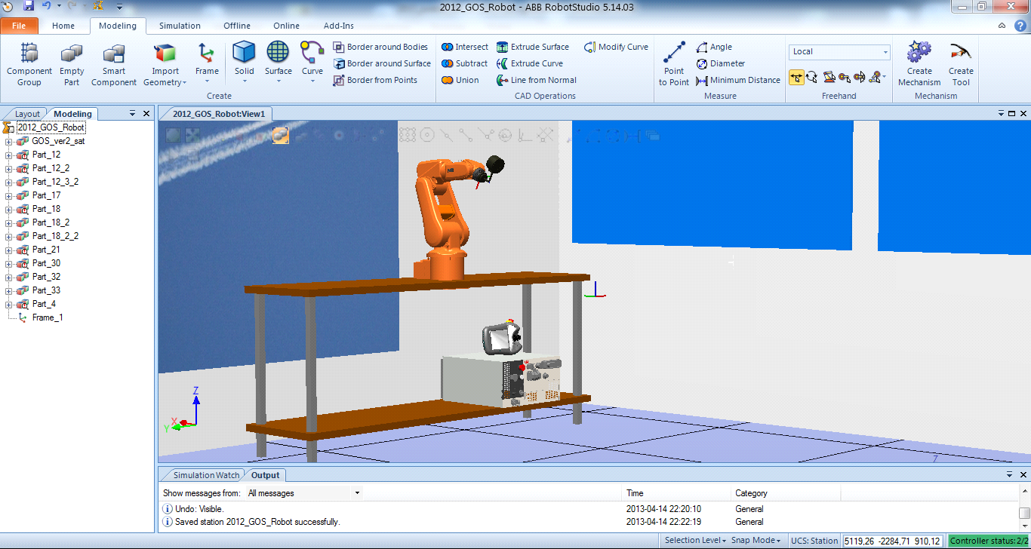Click the coordinates field in the status bar
Screen dimensions: 1031x549
(893, 540)
